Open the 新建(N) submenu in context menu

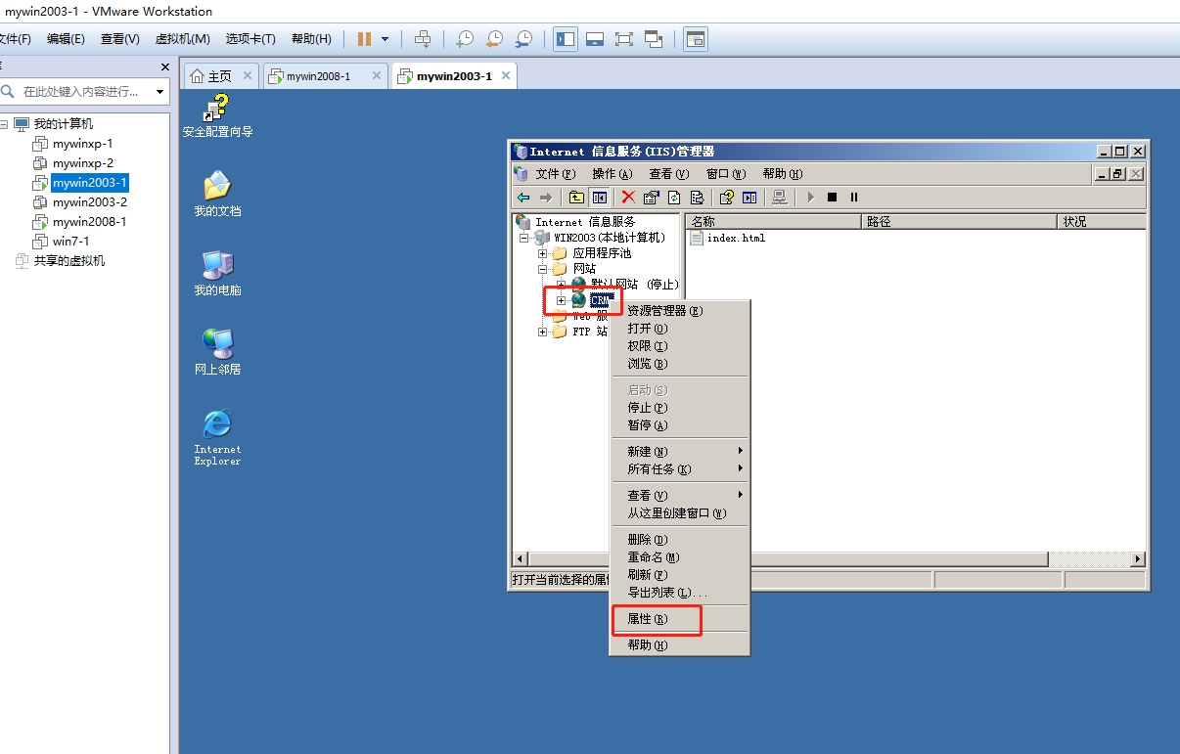pos(679,452)
